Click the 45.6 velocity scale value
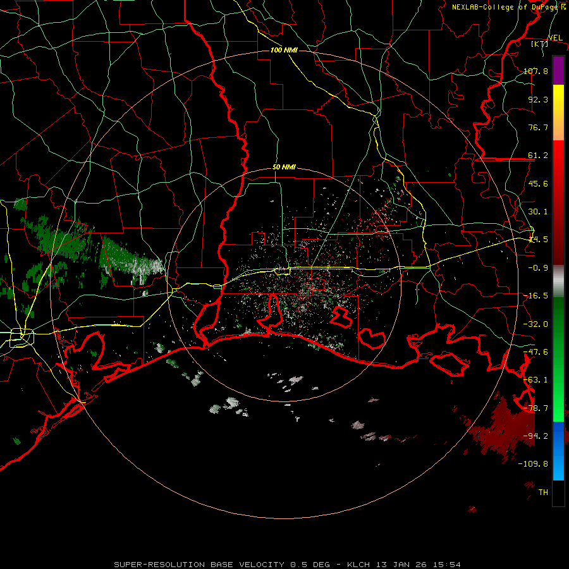 click(538, 183)
